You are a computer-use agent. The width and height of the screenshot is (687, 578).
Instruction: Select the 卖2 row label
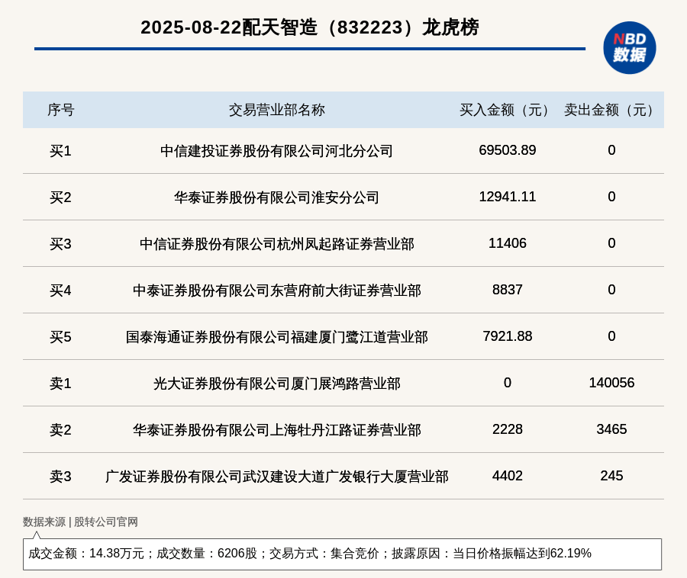tap(60, 429)
